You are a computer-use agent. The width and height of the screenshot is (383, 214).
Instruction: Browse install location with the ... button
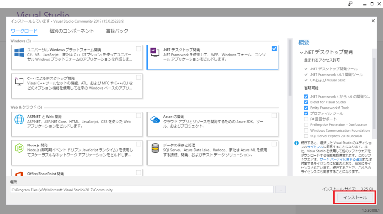(x=281, y=190)
